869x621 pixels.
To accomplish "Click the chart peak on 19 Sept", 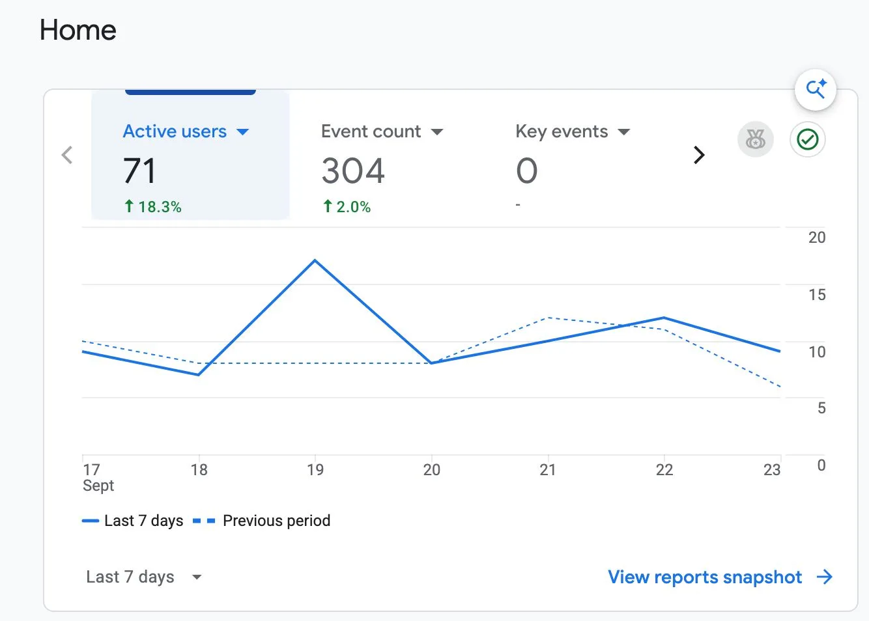I will coord(315,260).
